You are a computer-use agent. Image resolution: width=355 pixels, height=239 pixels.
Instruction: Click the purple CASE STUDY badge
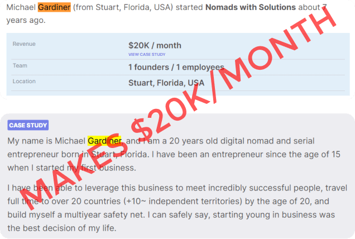coord(28,125)
